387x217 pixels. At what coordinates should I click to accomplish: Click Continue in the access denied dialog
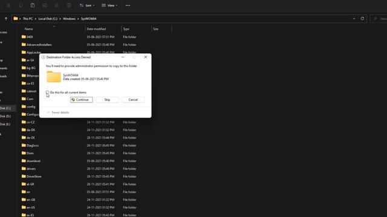82,99
